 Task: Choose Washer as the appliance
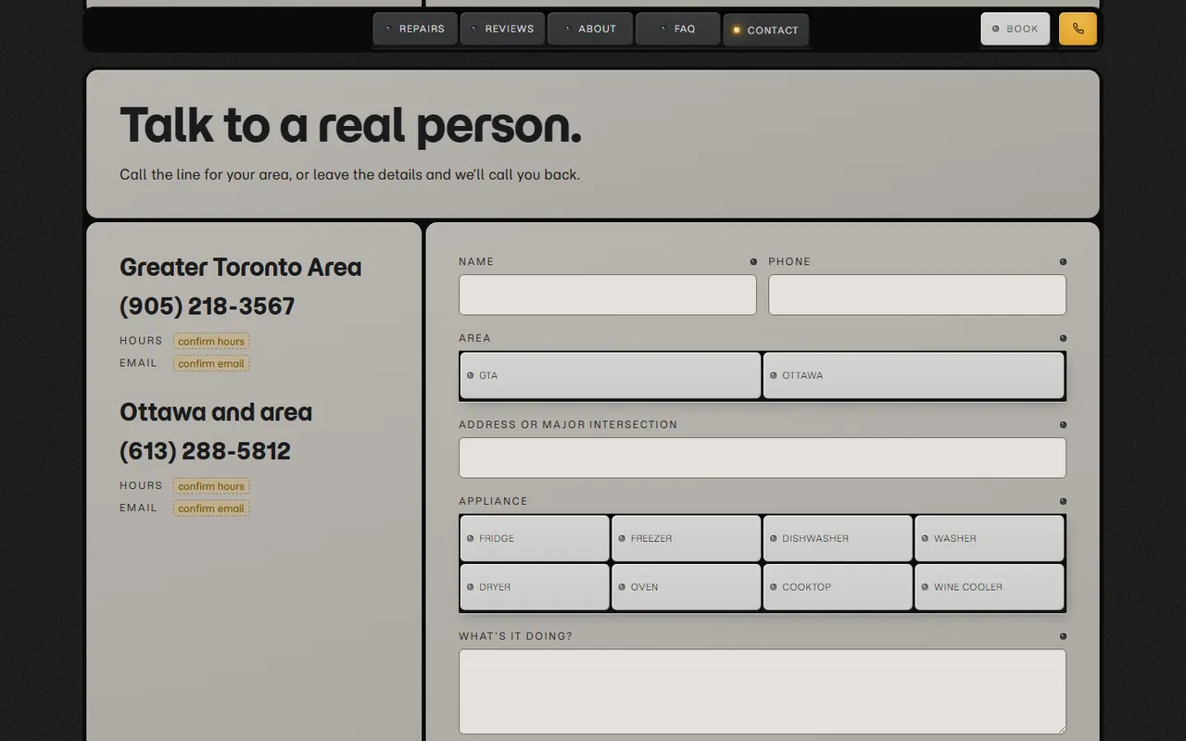[990, 538]
